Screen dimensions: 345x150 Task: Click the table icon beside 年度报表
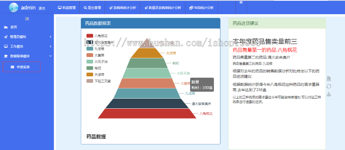pos(13,67)
